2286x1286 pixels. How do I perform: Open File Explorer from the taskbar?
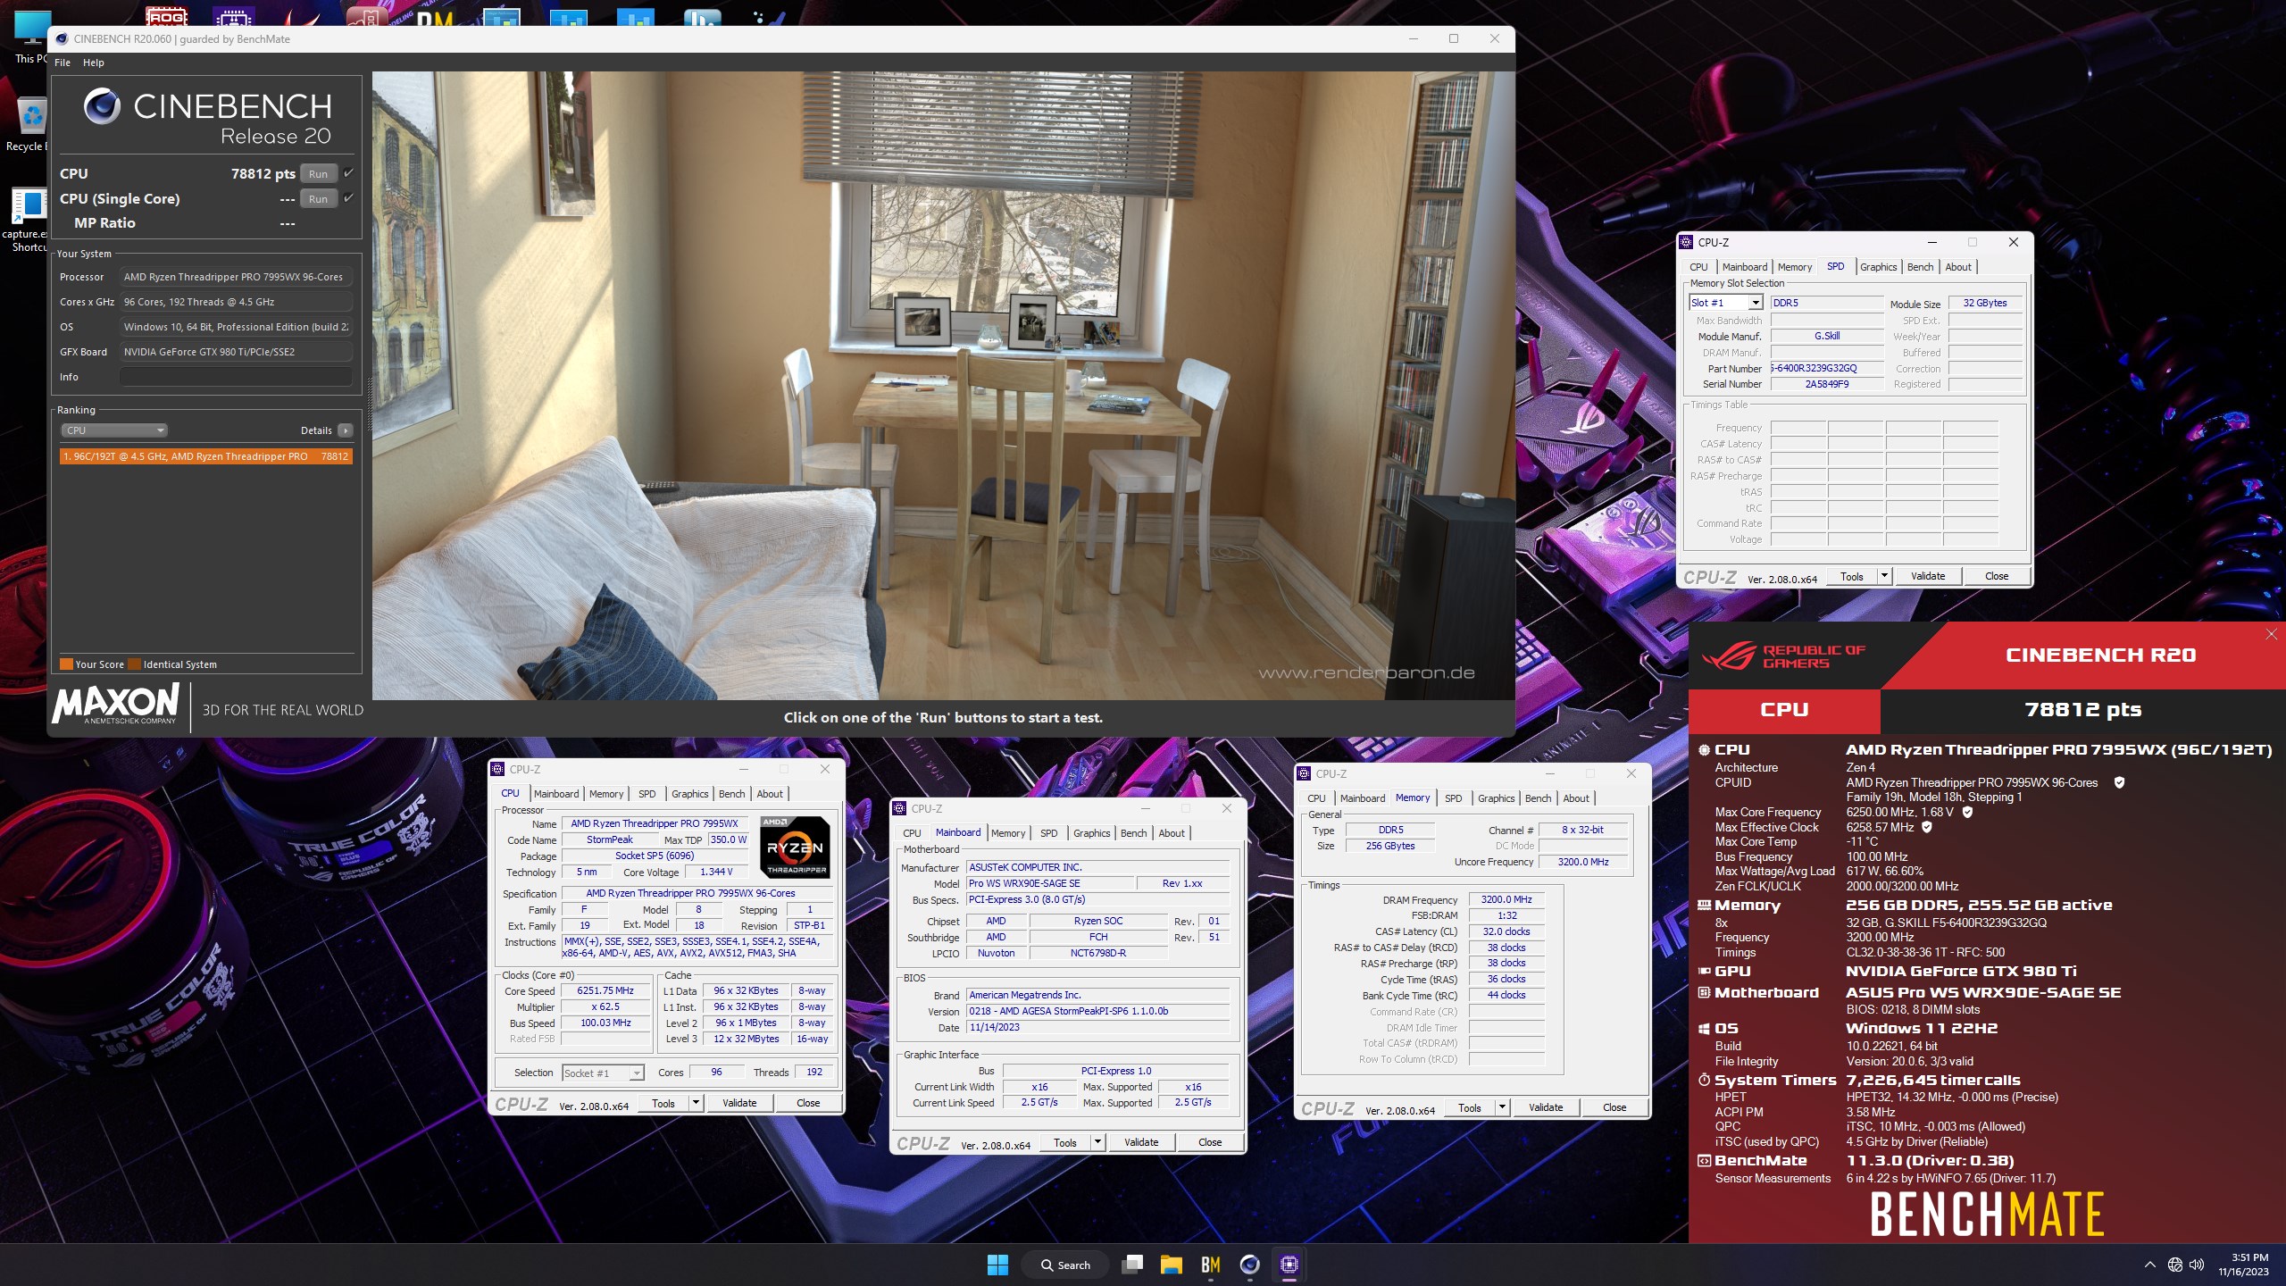point(1171,1265)
